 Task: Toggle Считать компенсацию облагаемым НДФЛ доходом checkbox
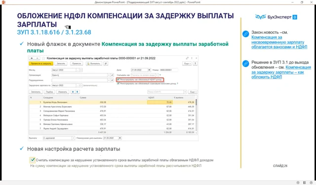(x=33, y=160)
